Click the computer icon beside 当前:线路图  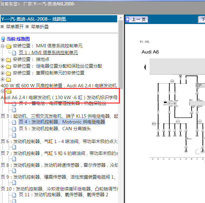pos(3,39)
